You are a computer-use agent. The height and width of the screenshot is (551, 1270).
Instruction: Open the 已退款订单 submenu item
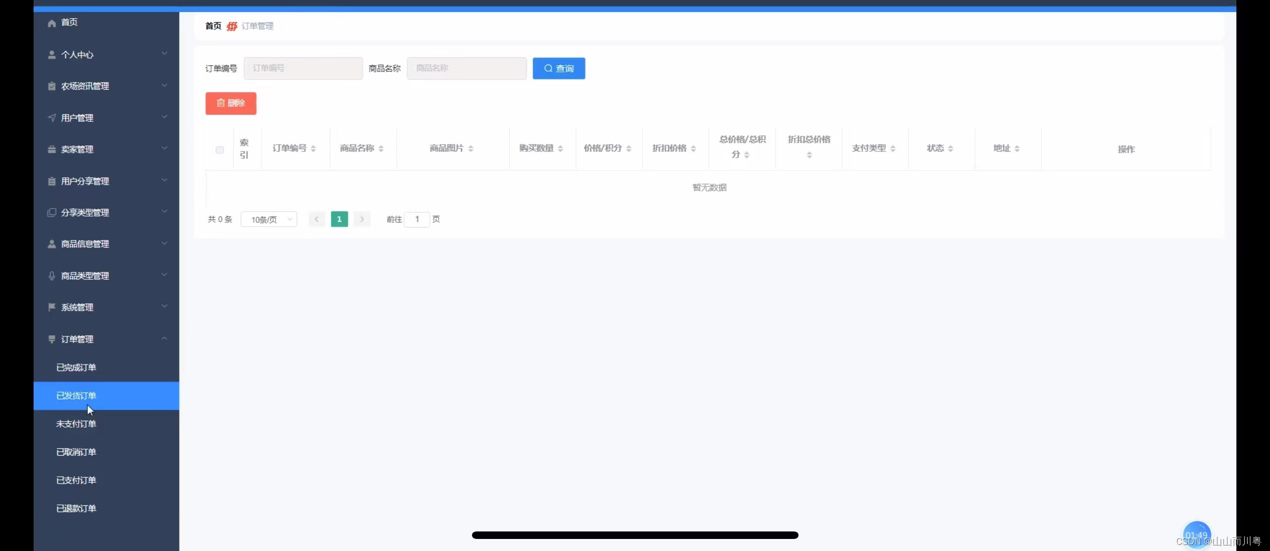106,508
